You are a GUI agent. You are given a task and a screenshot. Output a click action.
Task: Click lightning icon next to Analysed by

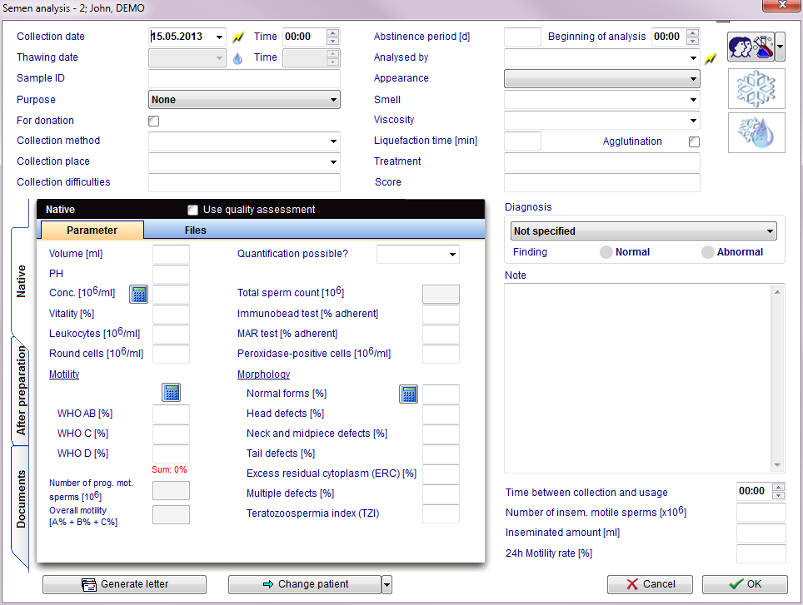711,59
